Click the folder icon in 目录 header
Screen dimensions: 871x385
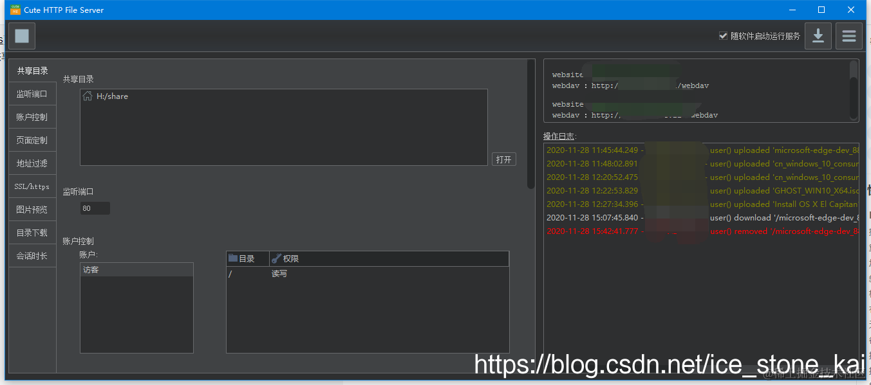(x=233, y=258)
